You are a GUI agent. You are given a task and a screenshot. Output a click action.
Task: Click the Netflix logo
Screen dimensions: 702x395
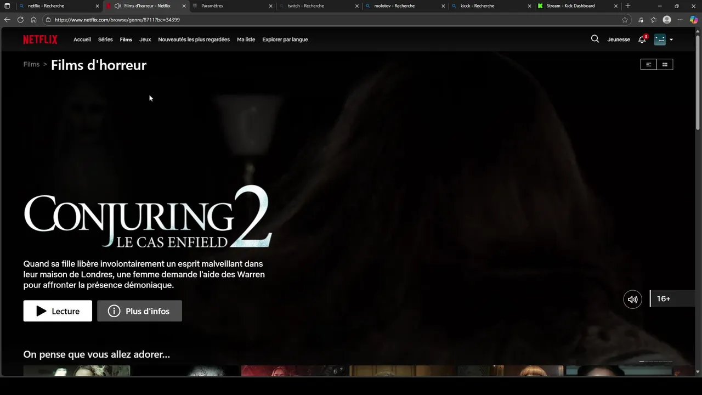click(40, 39)
